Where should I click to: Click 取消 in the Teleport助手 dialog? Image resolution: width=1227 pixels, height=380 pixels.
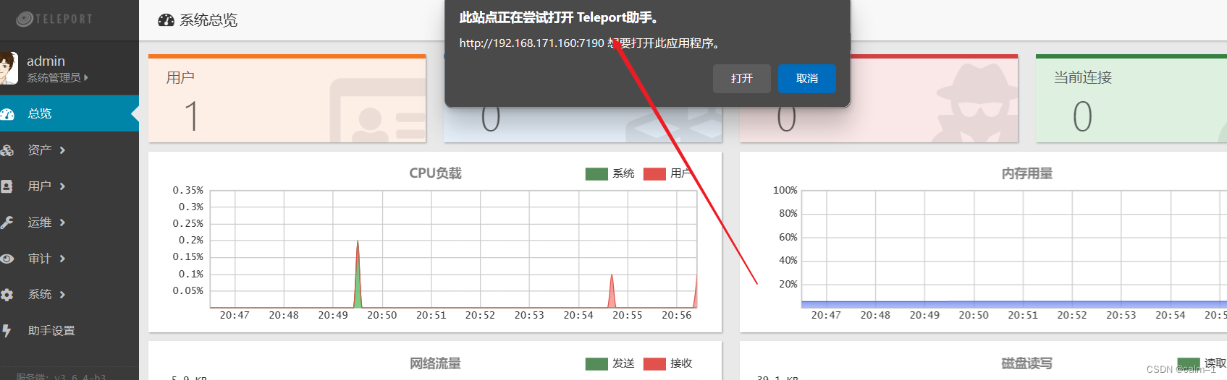click(x=807, y=79)
